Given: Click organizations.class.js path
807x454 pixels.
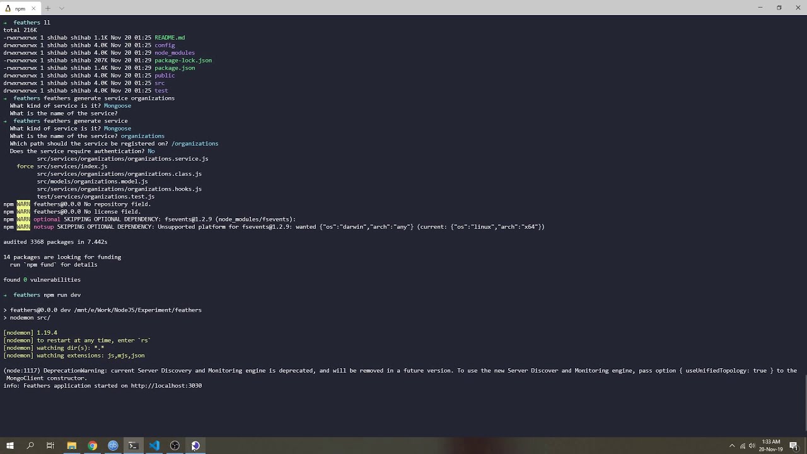Looking at the screenshot, I should 119,174.
